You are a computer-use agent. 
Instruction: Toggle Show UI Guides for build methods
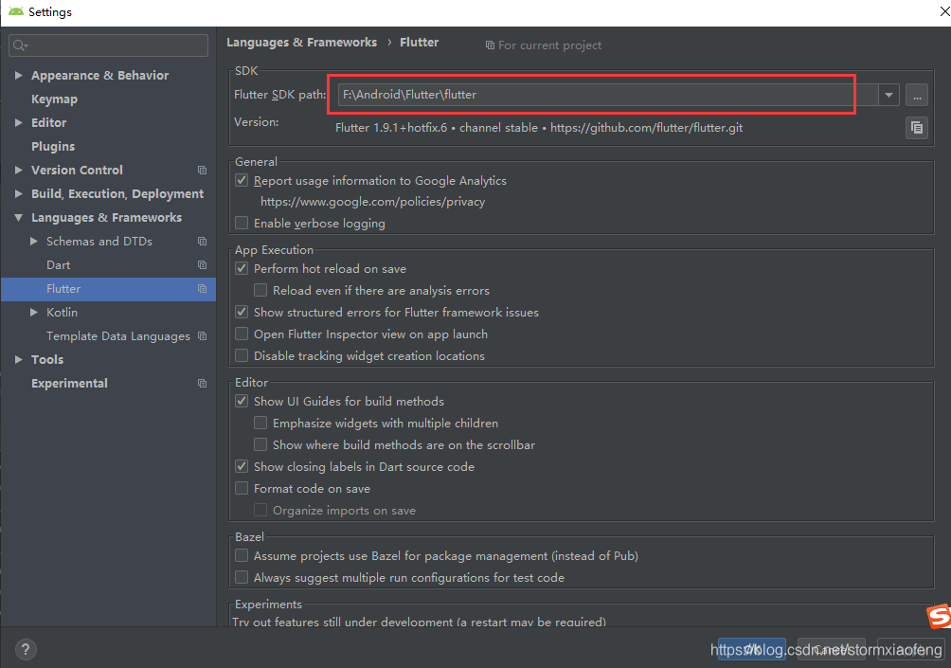point(242,401)
